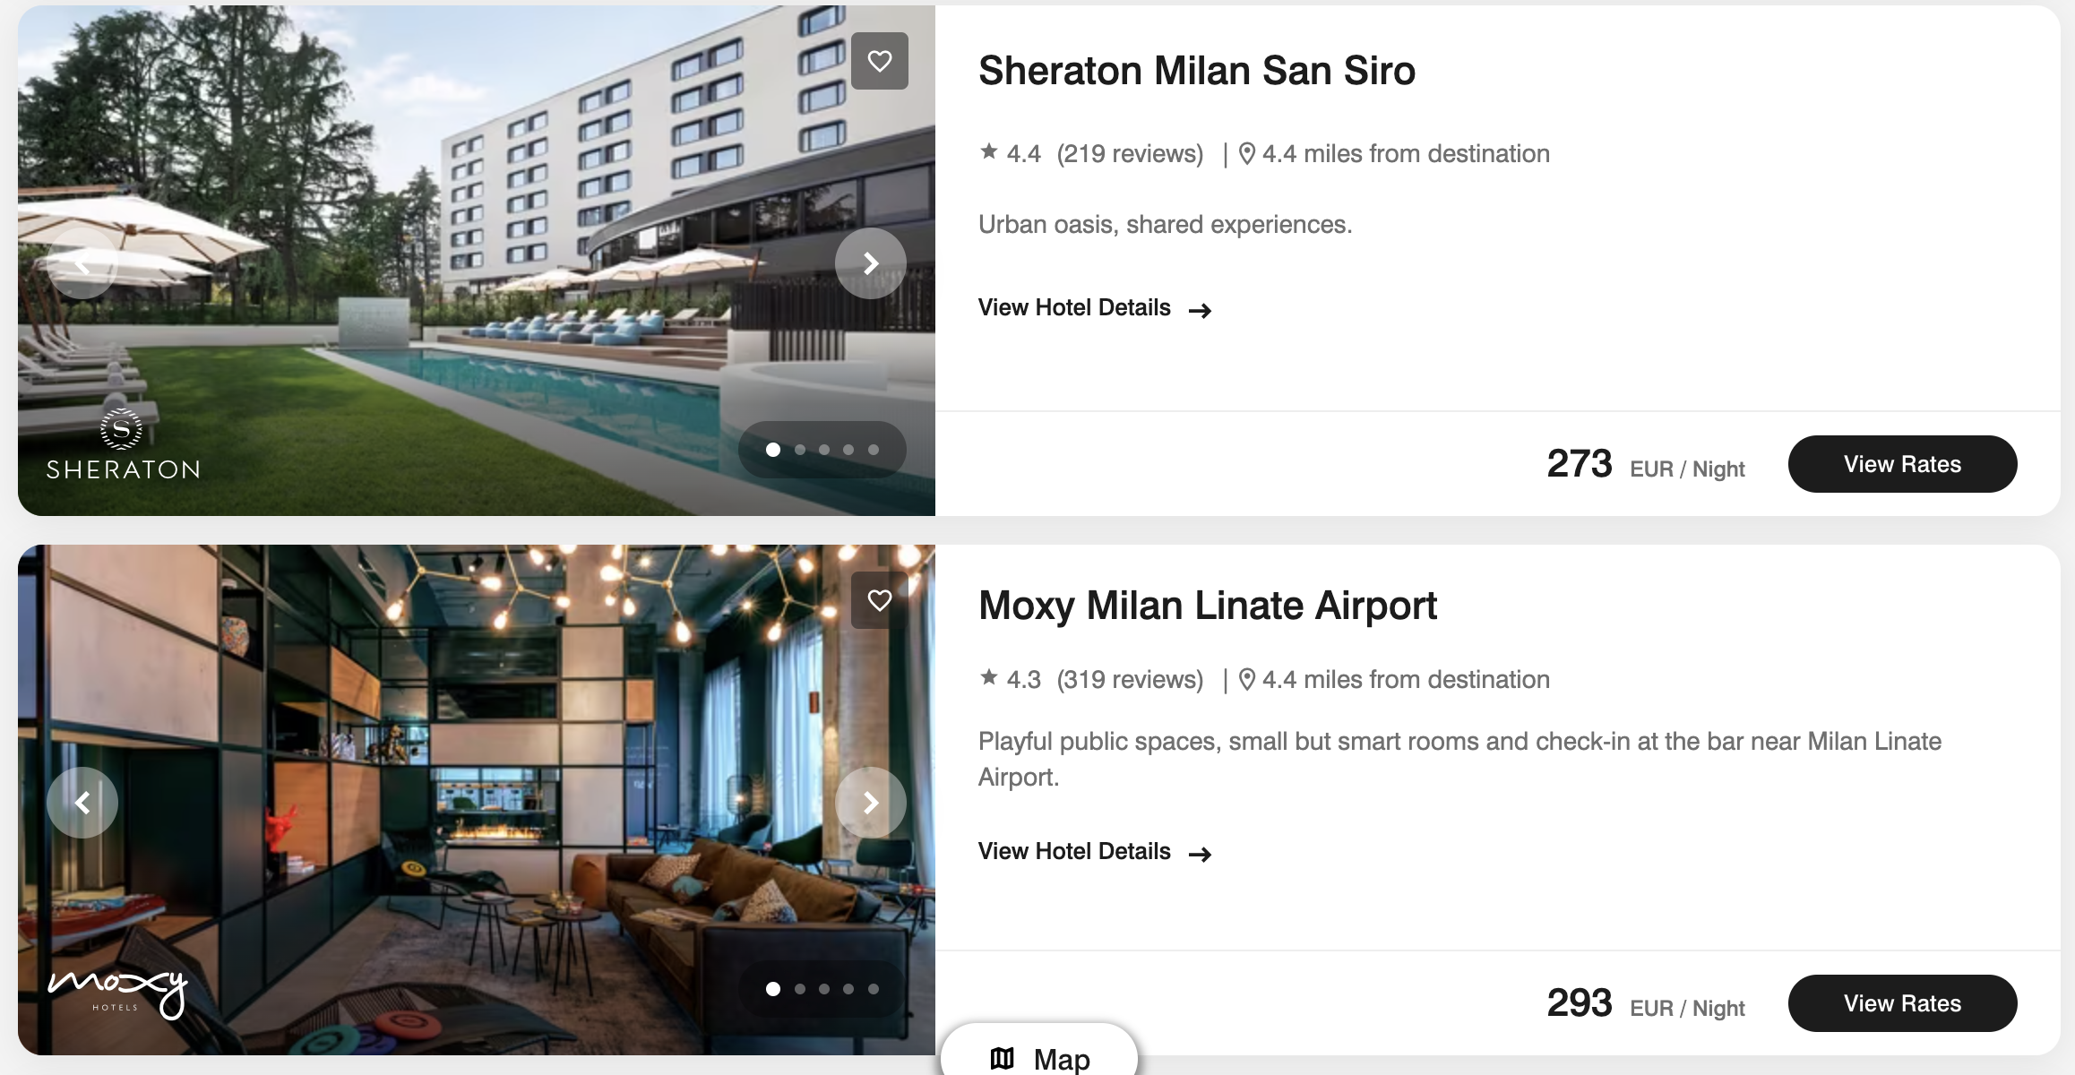
Task: Select the Moxy Milan Linate Airport title
Action: pyautogui.click(x=1208, y=606)
